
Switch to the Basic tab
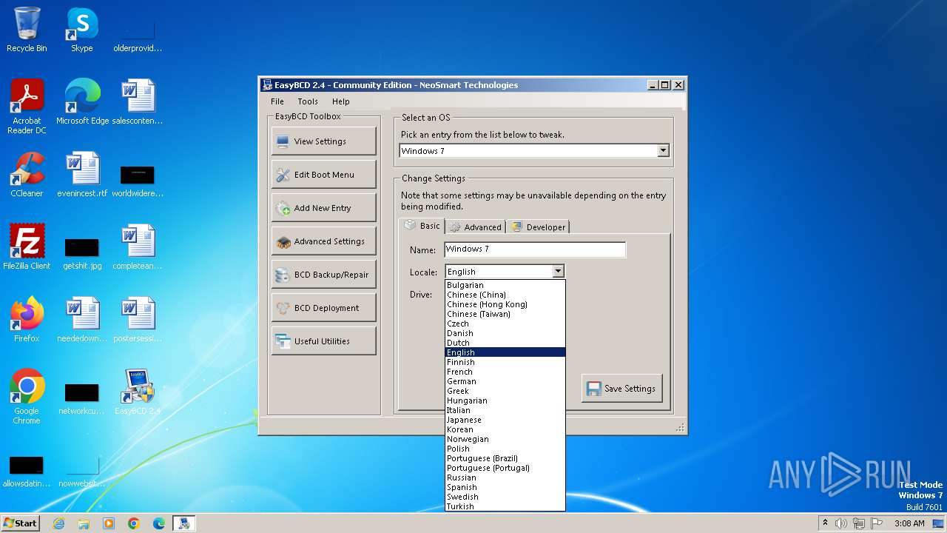422,226
